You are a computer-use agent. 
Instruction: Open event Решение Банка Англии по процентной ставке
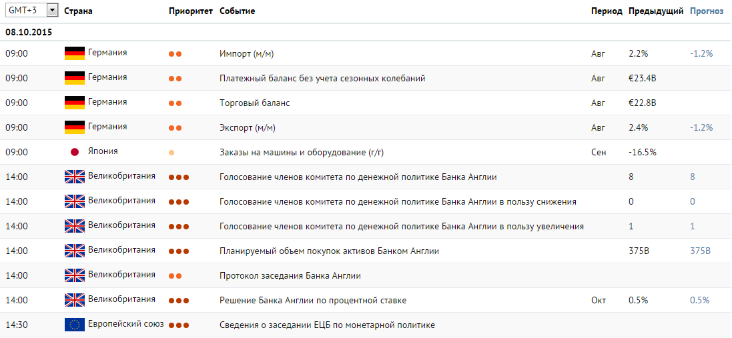pyautogui.click(x=313, y=300)
